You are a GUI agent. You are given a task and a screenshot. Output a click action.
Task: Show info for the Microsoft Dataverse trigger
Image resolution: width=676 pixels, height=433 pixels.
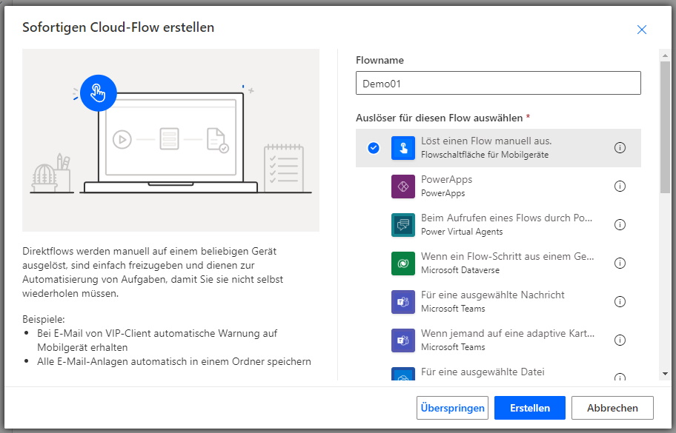(x=620, y=264)
